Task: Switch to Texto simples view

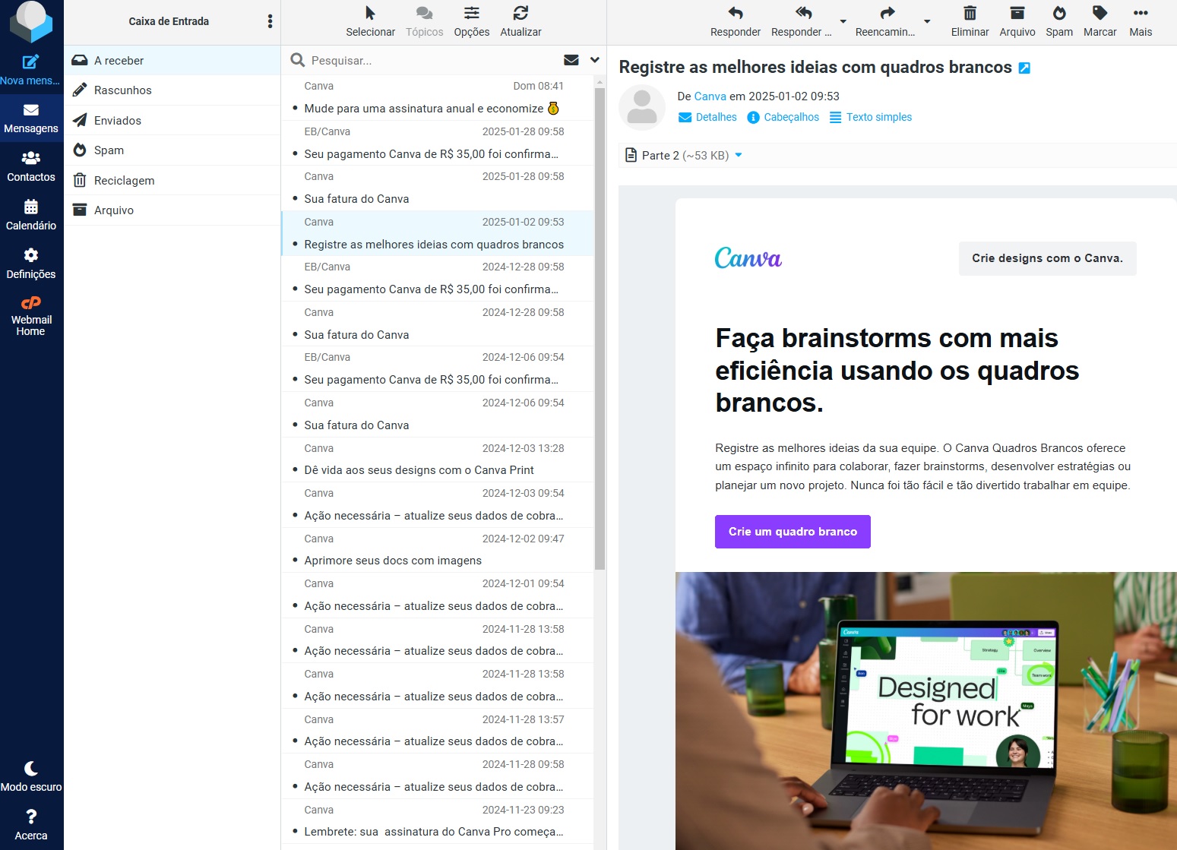Action: (x=871, y=117)
